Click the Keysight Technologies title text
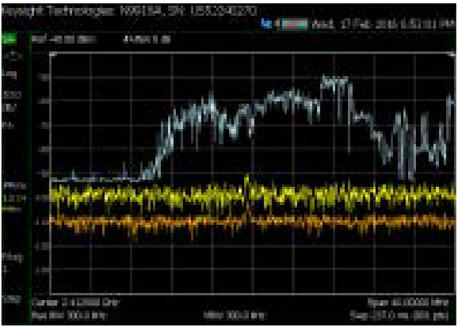Image resolution: width=458 pixels, height=327 pixels. [129, 11]
